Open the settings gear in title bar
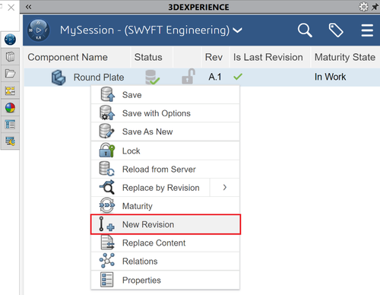This screenshot has height=295, width=380. pos(363,7)
